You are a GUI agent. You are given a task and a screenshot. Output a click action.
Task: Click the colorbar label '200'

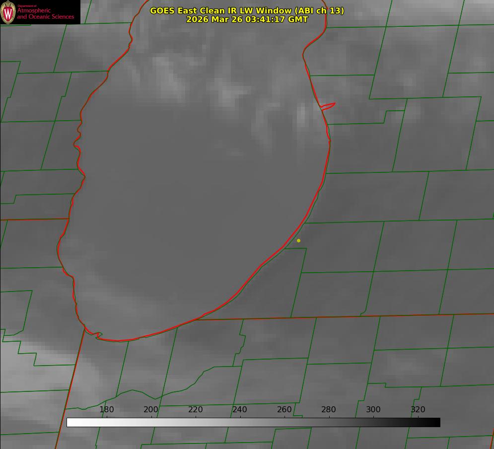click(x=151, y=409)
